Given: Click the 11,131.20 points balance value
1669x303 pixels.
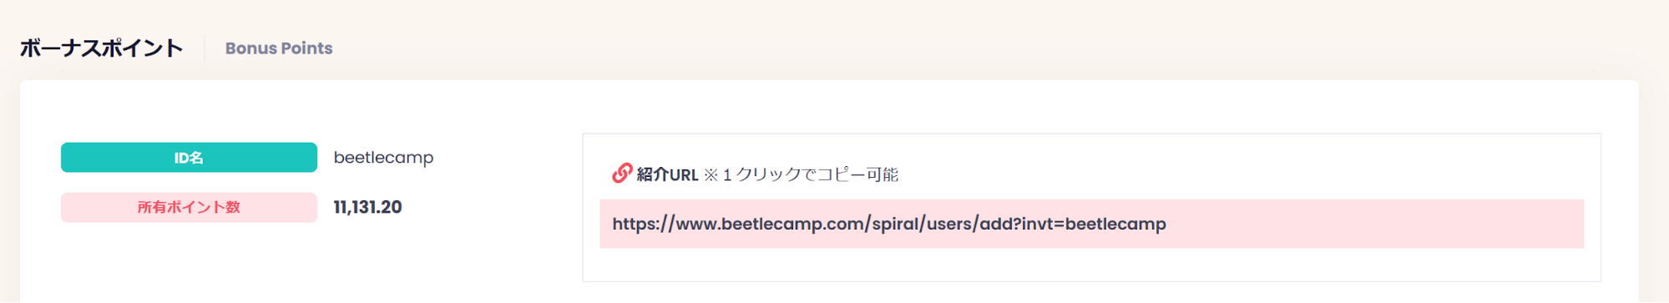Looking at the screenshot, I should pyautogui.click(x=367, y=207).
